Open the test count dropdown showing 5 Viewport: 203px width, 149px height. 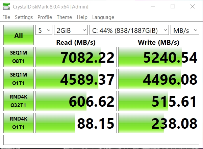pyautogui.click(x=44, y=30)
